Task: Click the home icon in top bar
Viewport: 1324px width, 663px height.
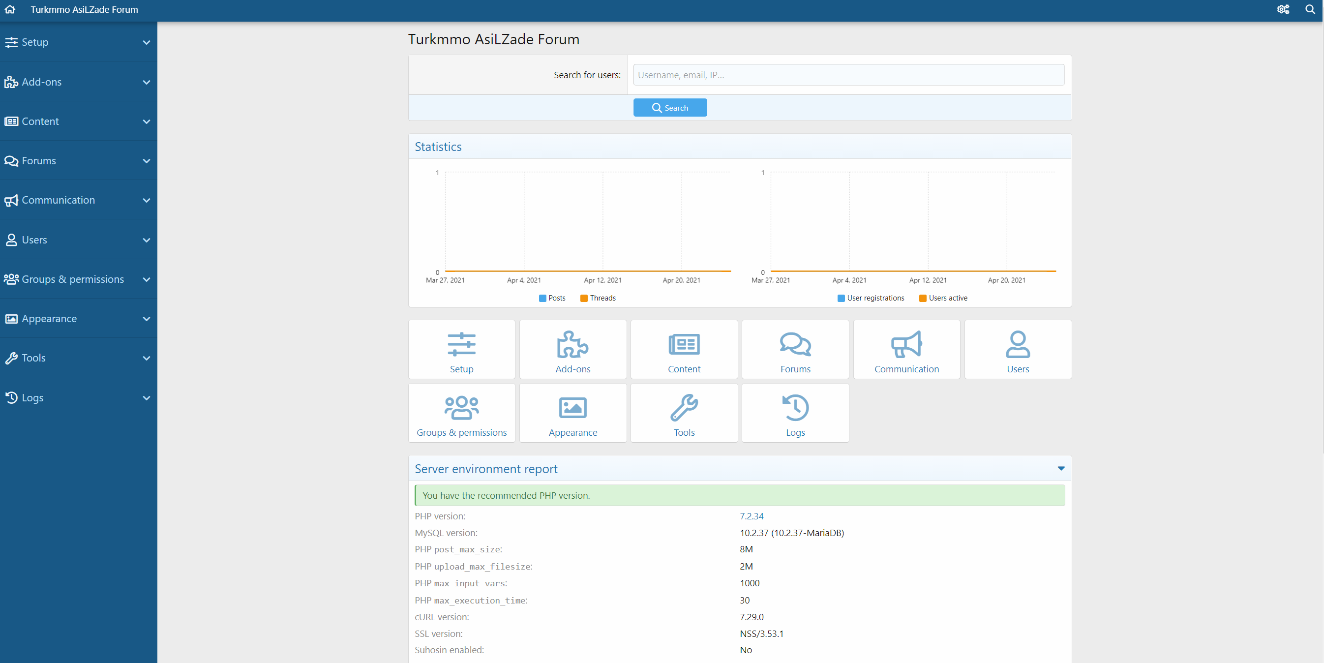Action: coord(10,9)
